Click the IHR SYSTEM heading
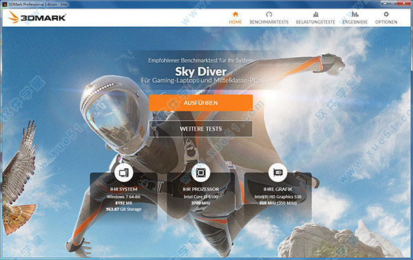 click(123, 189)
